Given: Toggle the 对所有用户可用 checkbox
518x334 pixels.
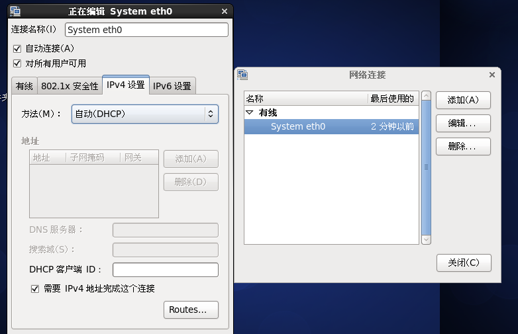Looking at the screenshot, I should tap(17, 63).
